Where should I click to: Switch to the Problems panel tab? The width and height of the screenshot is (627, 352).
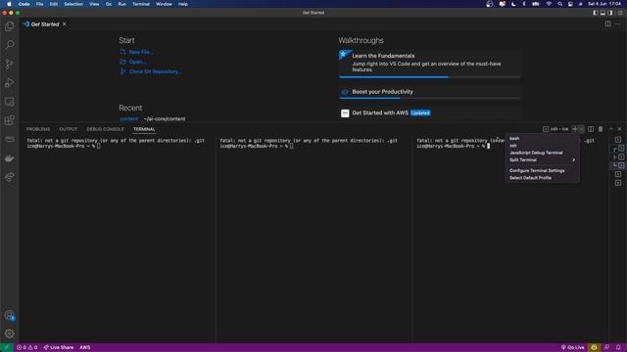tap(38, 129)
